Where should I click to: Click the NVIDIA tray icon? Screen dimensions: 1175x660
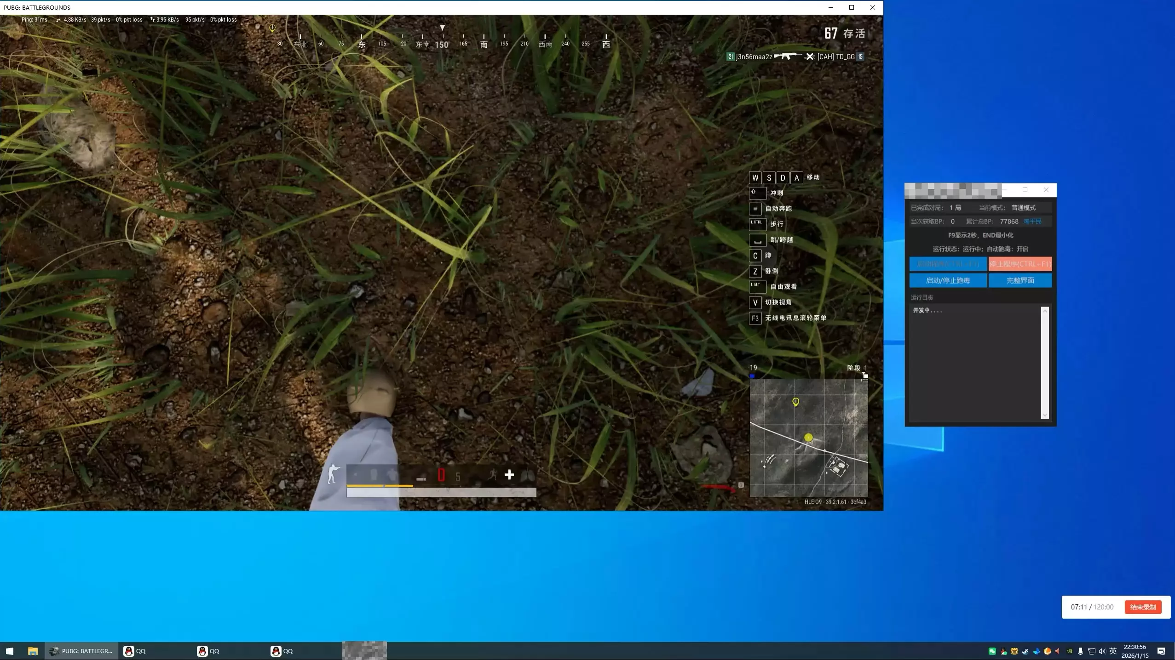[x=1069, y=651]
